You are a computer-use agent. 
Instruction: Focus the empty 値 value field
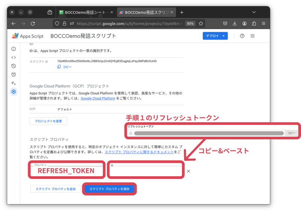pyautogui.click(x=146, y=170)
